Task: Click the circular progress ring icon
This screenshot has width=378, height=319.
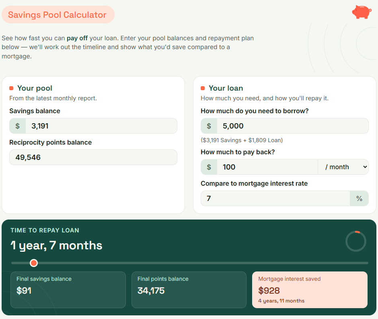Action: click(x=356, y=241)
